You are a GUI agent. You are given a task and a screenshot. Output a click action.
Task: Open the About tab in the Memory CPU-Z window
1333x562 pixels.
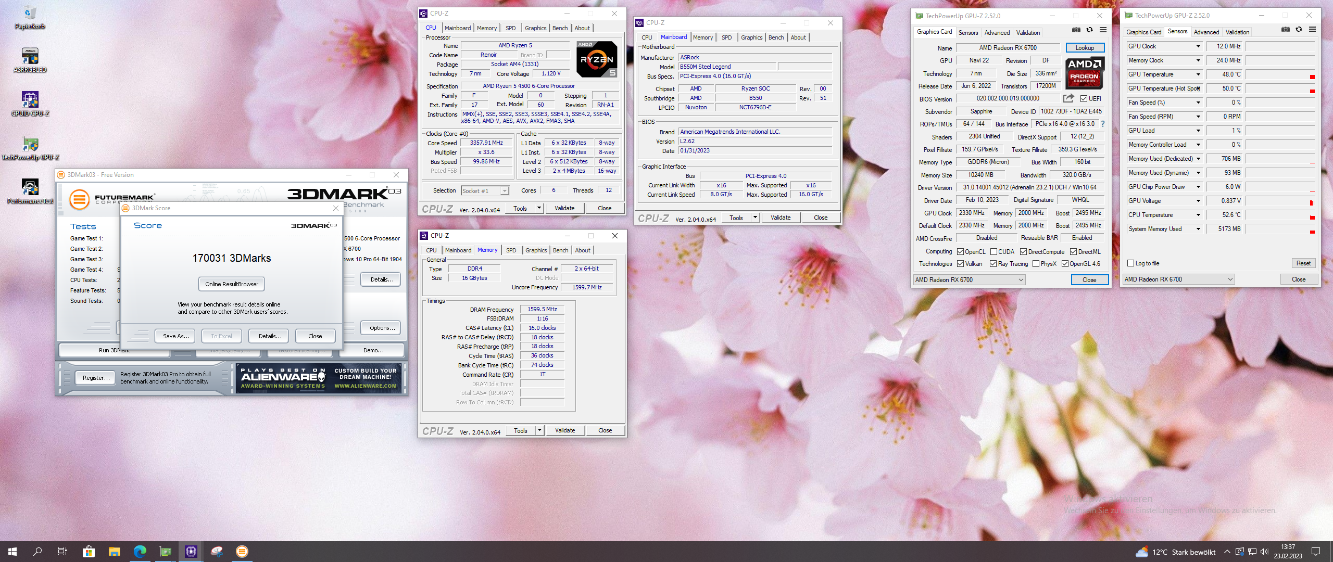pos(583,250)
